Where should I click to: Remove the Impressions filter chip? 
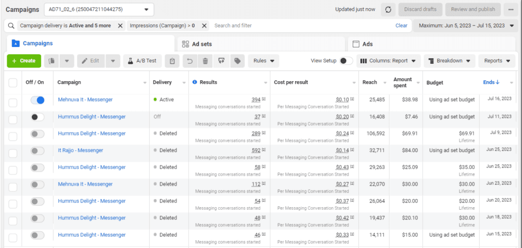[x=204, y=26]
